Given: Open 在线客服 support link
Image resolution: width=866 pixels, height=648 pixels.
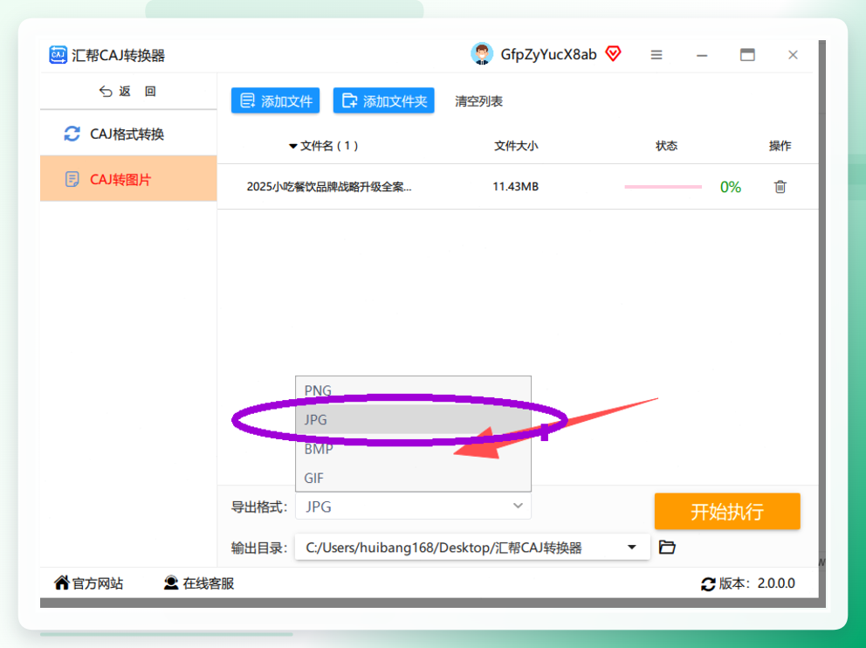Looking at the screenshot, I should 209,583.
